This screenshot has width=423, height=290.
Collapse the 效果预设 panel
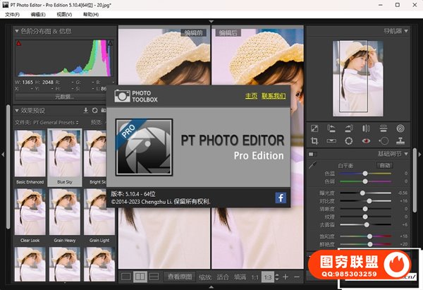pyautogui.click(x=17, y=110)
